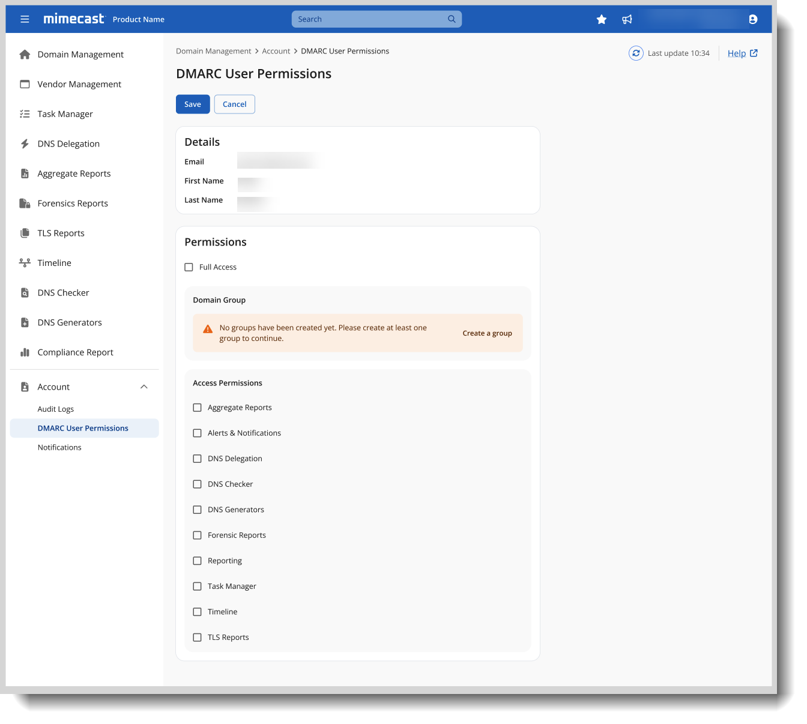The height and width of the screenshot is (724, 807).
Task: Click the DNS Delegation lightning icon
Action: click(x=25, y=144)
